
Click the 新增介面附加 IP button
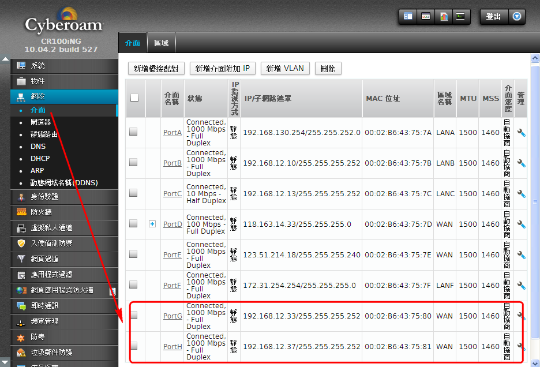(x=223, y=69)
